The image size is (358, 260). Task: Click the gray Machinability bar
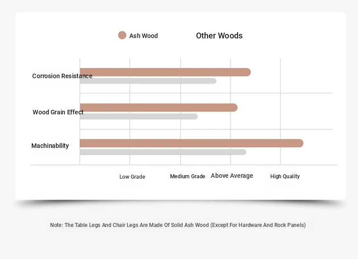tap(163, 152)
